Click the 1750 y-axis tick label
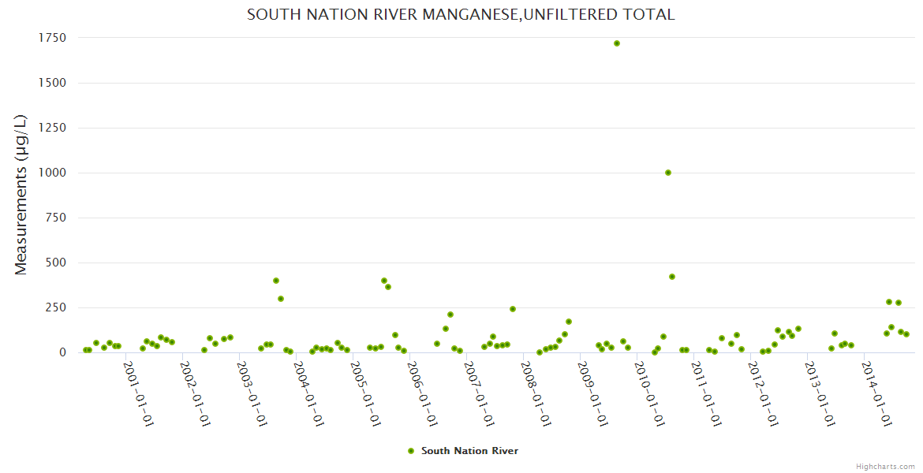 point(52,38)
